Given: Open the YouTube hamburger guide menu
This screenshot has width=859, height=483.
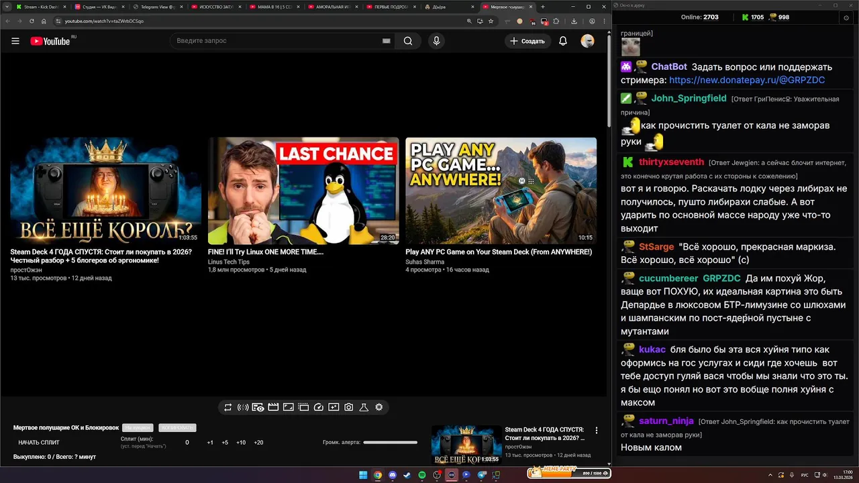Looking at the screenshot, I should pyautogui.click(x=15, y=41).
